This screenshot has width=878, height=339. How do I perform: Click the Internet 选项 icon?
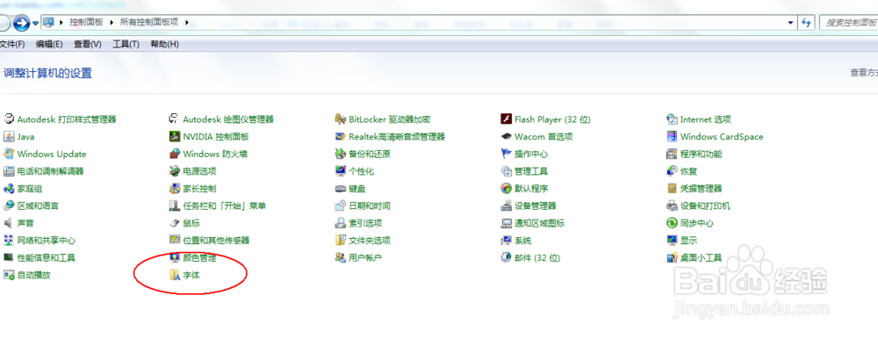click(x=672, y=119)
